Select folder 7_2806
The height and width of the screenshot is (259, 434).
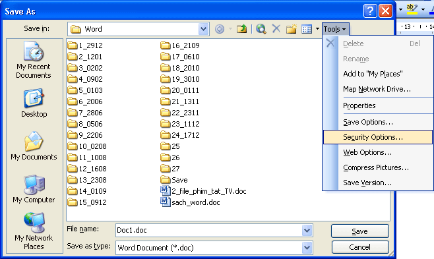point(85,113)
